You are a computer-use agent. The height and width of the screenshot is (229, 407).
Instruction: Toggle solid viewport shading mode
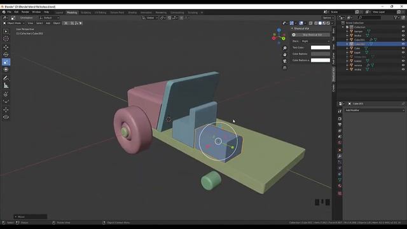[320, 23]
